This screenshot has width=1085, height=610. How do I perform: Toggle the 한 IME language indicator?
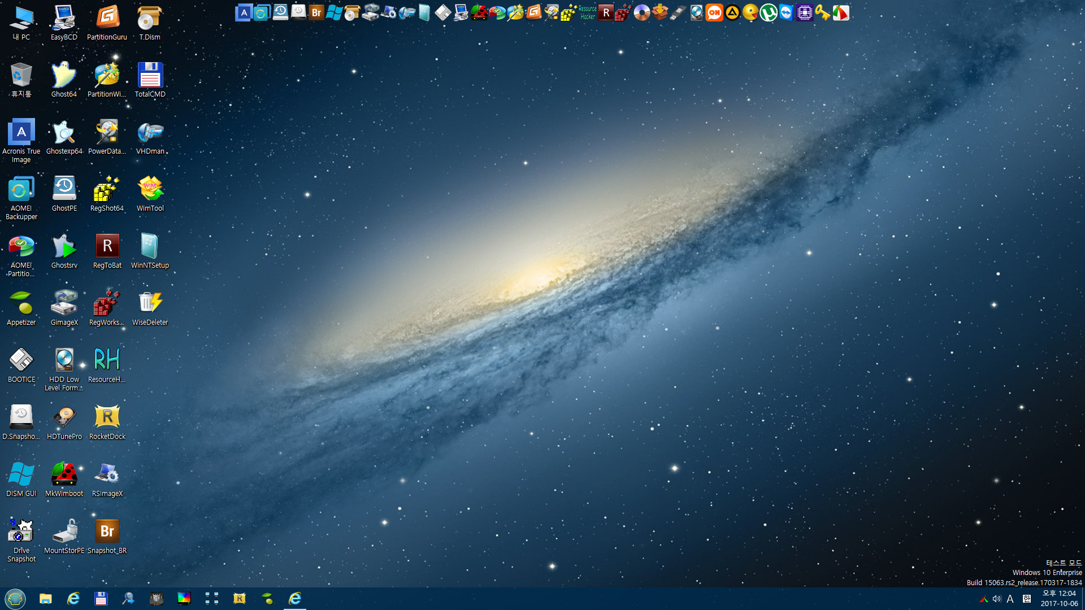pyautogui.click(x=1027, y=599)
